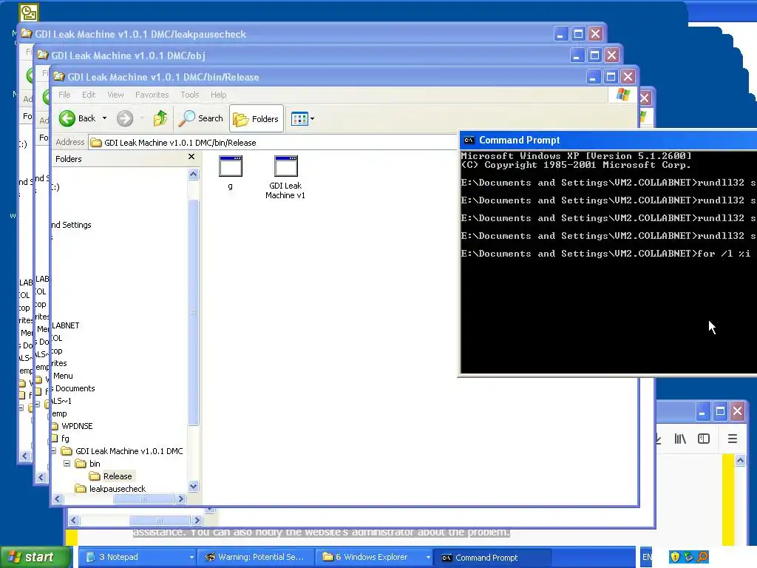Open the Edit menu
The image size is (757, 568).
(89, 95)
